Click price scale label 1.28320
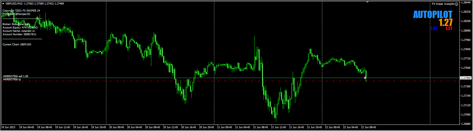The height and width of the screenshot is (131, 473). point(466,12)
